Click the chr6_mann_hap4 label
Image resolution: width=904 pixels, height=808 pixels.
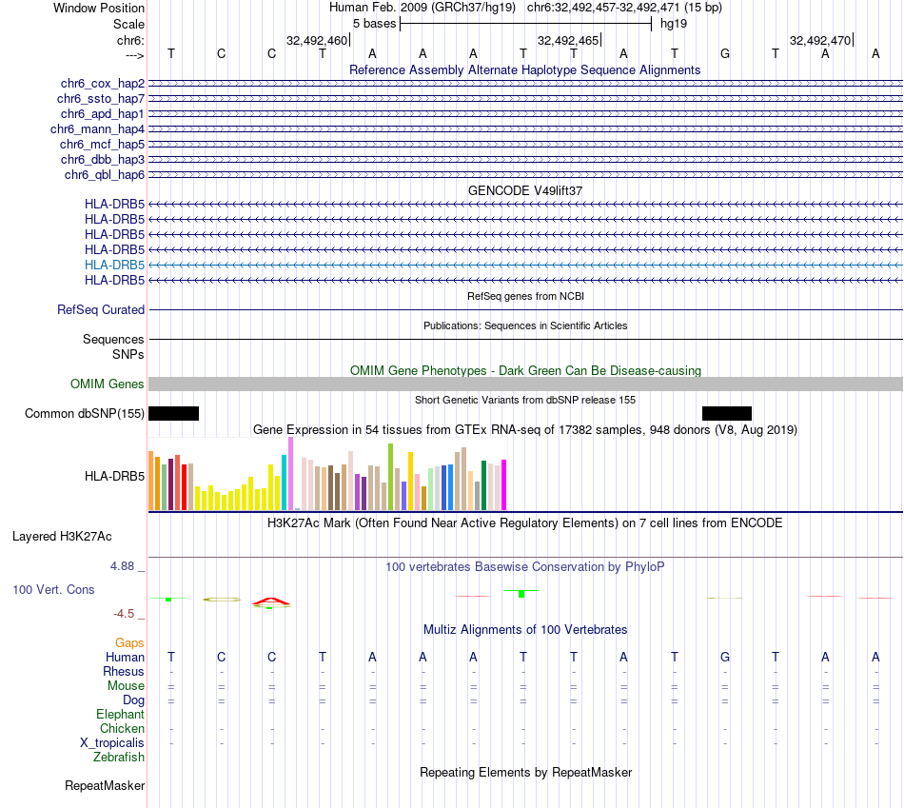tap(97, 129)
